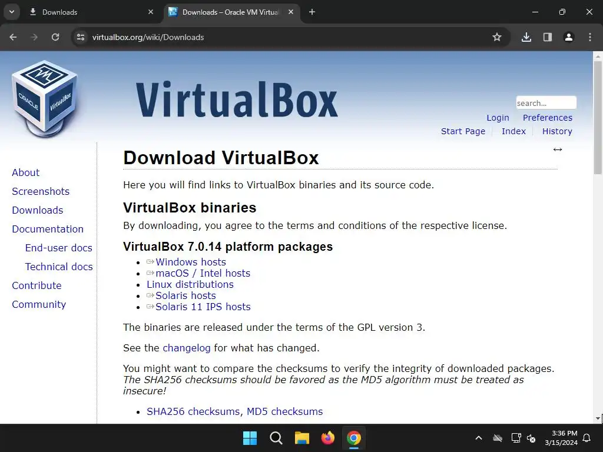Open the Windows Start menu

click(250, 438)
